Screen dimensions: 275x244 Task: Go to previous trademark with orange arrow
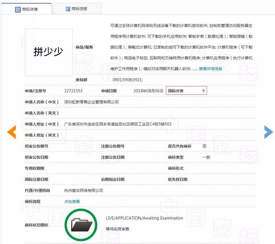[12, 132]
